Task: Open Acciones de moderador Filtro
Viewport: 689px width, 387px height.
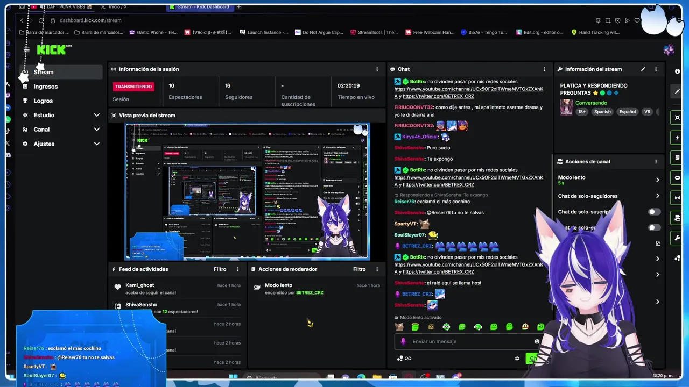Action: pyautogui.click(x=359, y=269)
